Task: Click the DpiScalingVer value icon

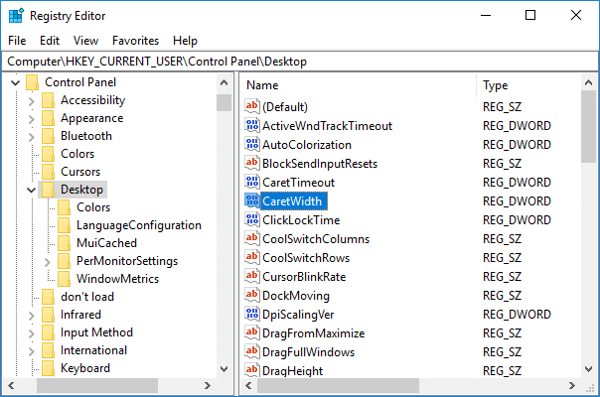Action: (251, 315)
